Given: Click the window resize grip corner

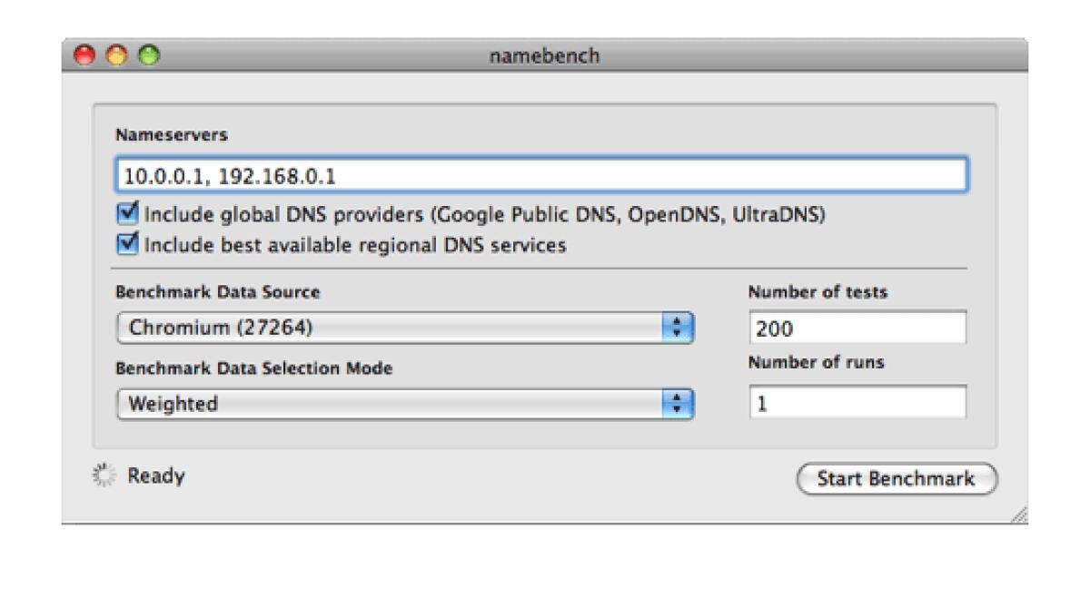Looking at the screenshot, I should [1019, 515].
